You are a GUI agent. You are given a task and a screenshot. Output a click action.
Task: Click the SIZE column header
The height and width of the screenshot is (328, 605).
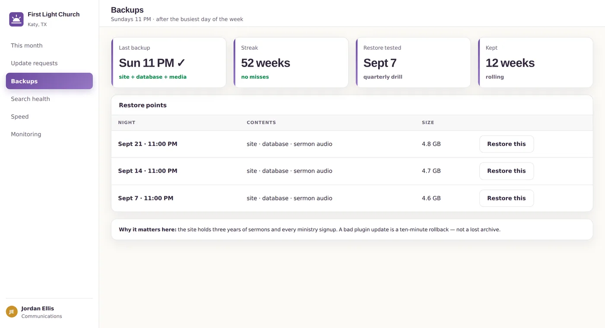(428, 122)
